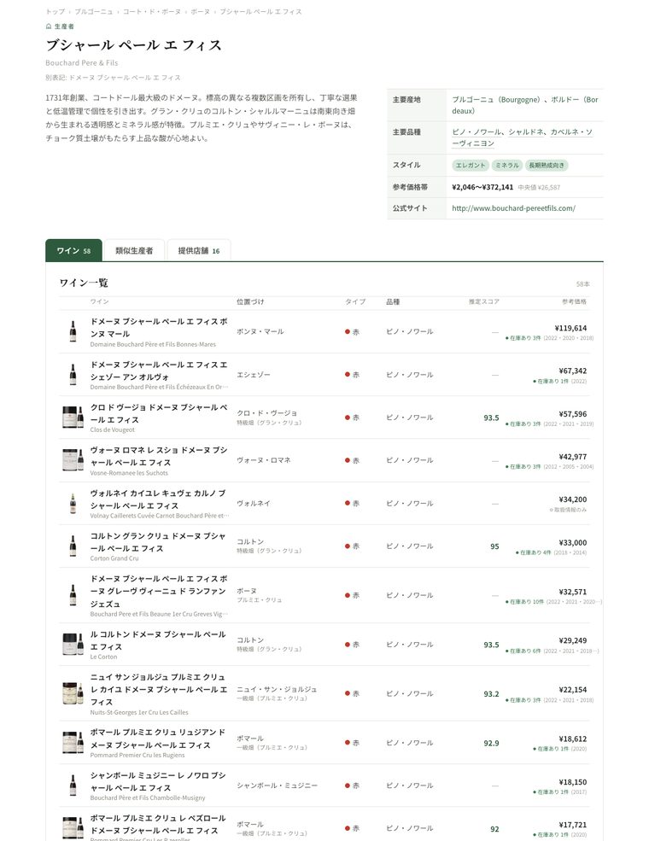Switch to the ワイン 58 tab
The width and height of the screenshot is (649, 841).
pyautogui.click(x=74, y=250)
